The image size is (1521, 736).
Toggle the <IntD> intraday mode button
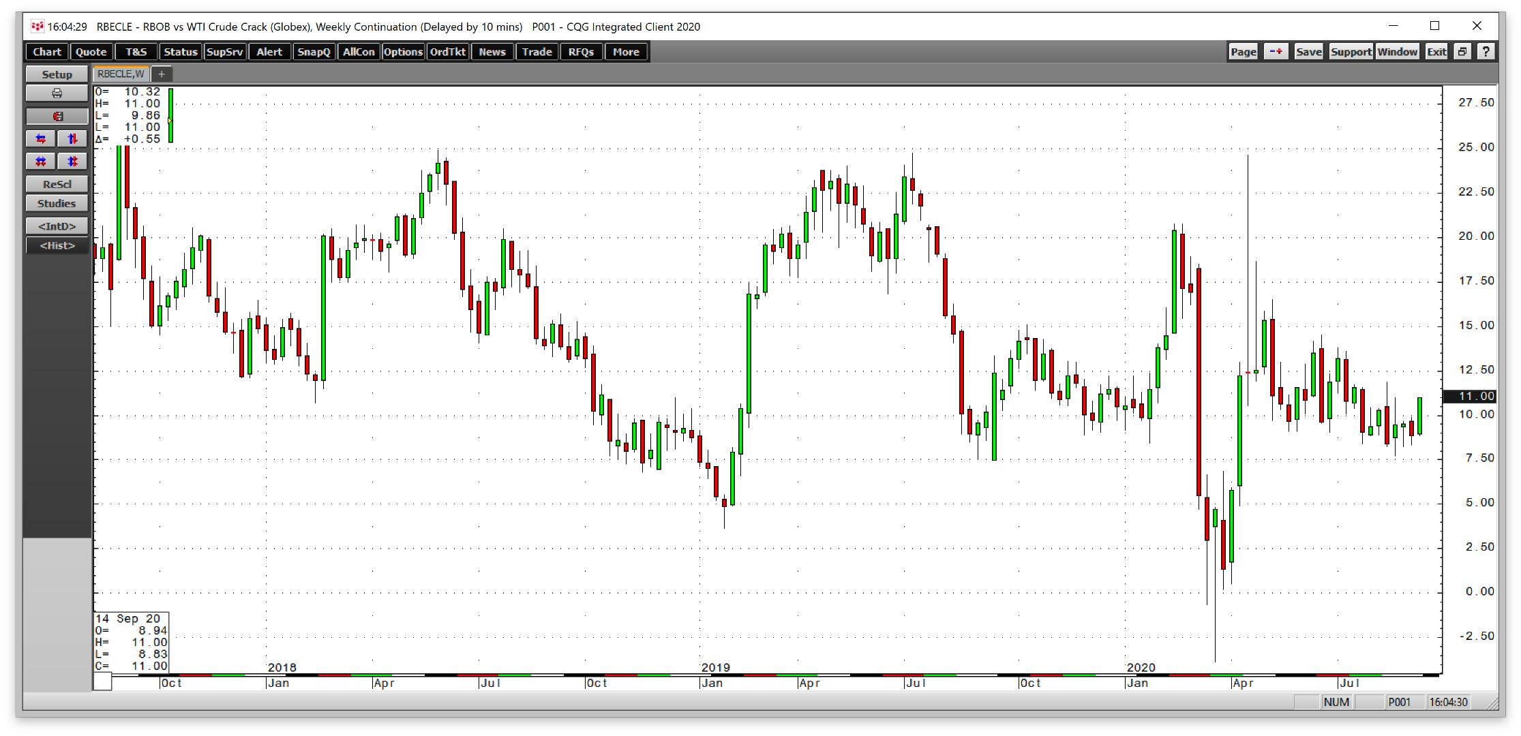click(x=57, y=226)
